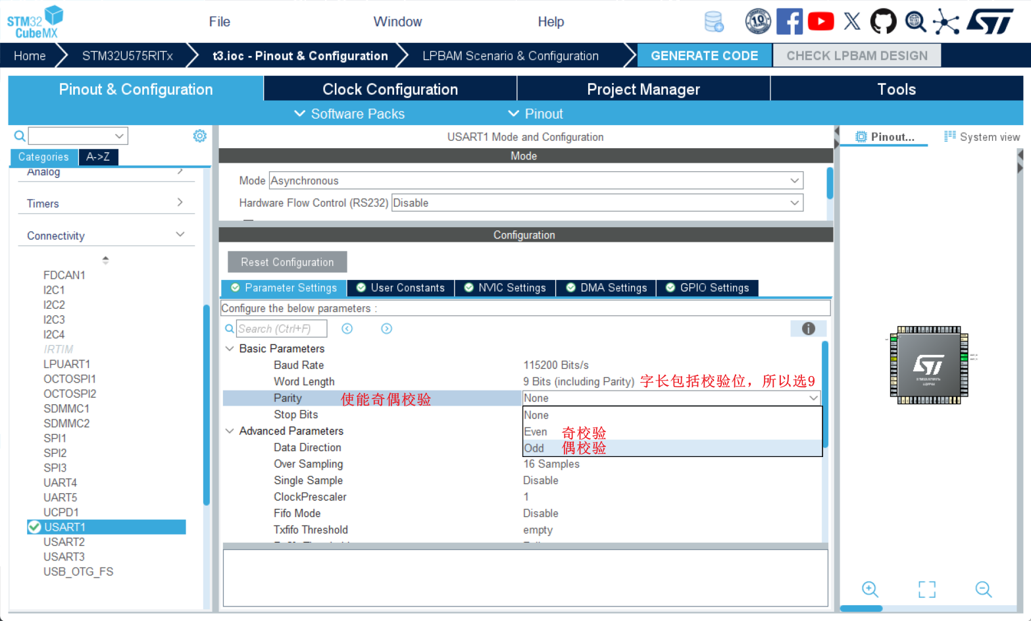Choose Odd parity option
Image resolution: width=1031 pixels, height=621 pixels.
pos(672,448)
